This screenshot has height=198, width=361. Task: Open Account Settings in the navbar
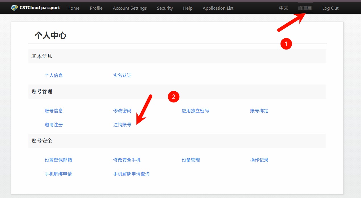point(130,8)
